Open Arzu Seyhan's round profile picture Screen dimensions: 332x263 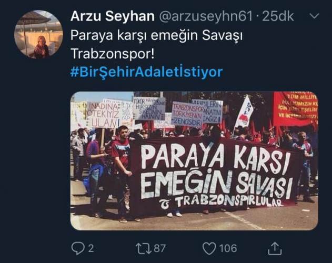(38, 35)
